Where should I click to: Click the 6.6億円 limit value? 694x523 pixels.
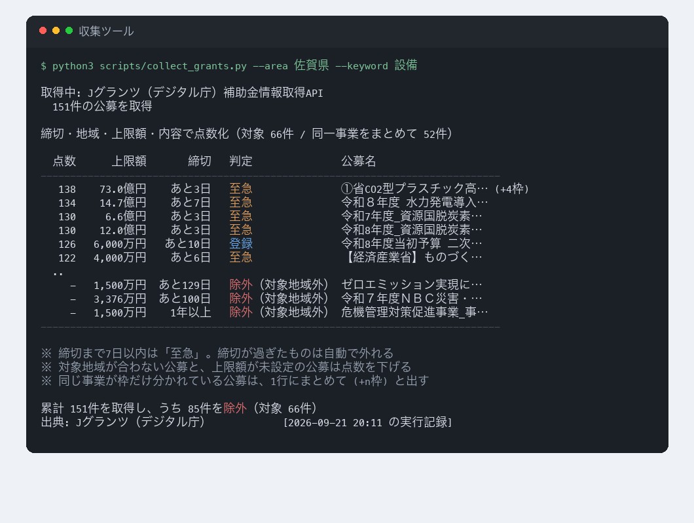coord(126,216)
